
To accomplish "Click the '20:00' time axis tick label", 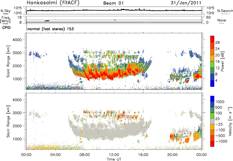I will [172, 155].
